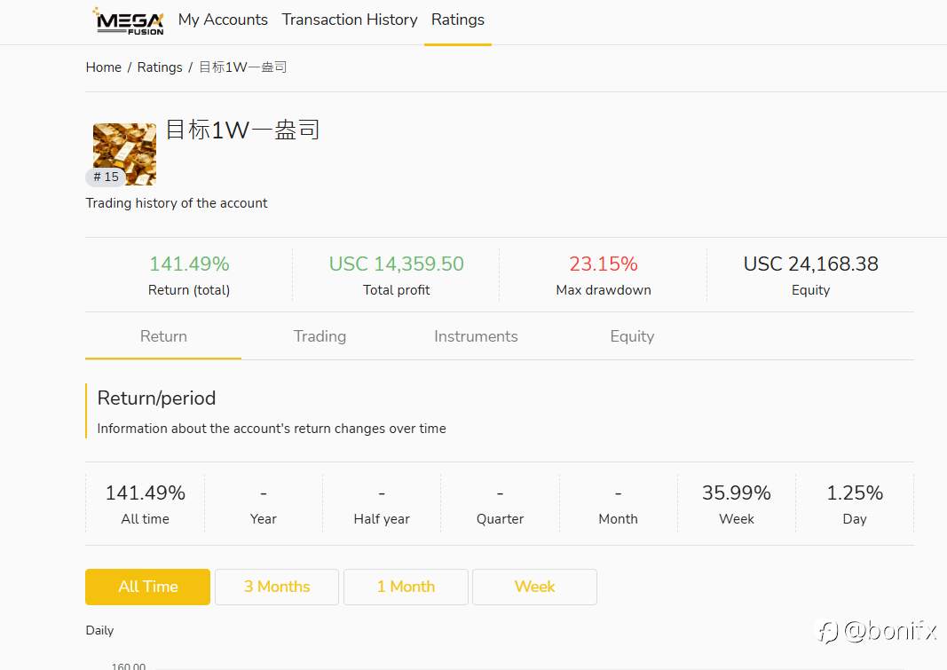Open the Equity tab
This screenshot has width=947, height=670.
coord(632,336)
